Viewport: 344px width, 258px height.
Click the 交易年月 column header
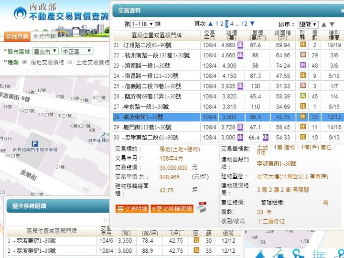[209, 35]
